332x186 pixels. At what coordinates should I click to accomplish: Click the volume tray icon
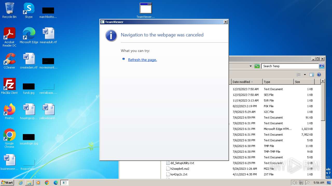pos(295,183)
